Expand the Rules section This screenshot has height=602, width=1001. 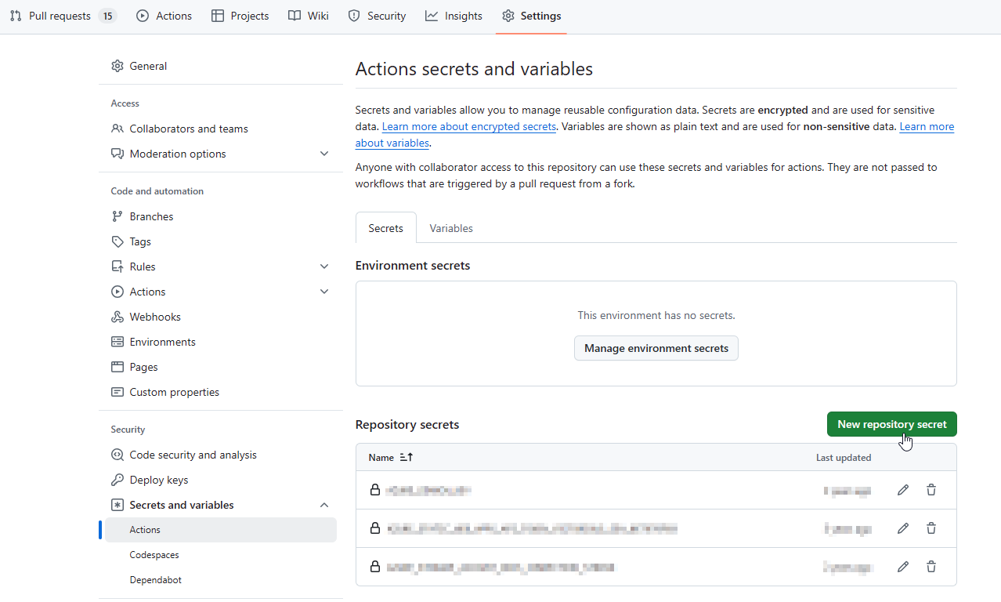pos(323,266)
